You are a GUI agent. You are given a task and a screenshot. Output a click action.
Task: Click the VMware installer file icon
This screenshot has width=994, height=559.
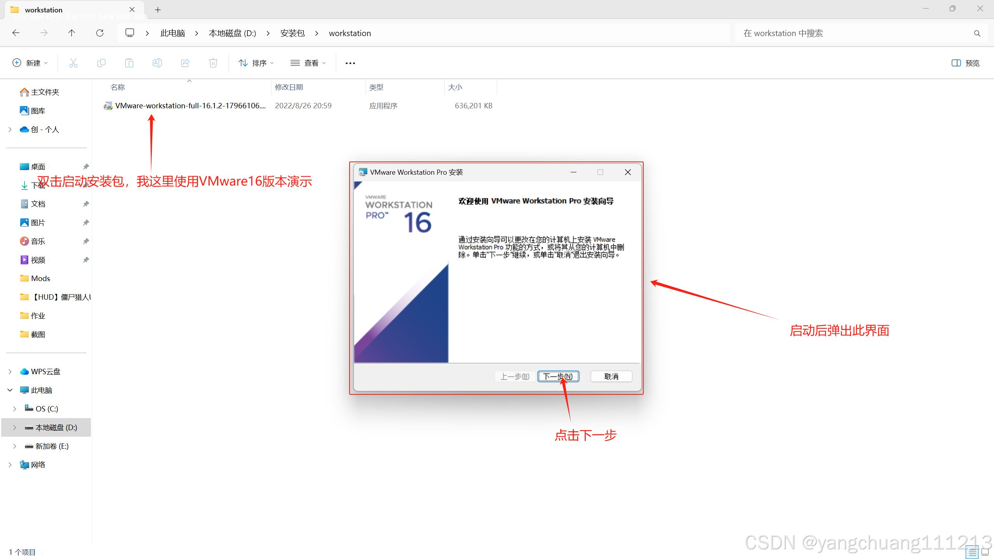click(108, 106)
